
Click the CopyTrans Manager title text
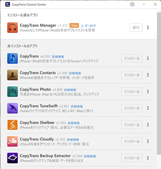pos(38,25)
